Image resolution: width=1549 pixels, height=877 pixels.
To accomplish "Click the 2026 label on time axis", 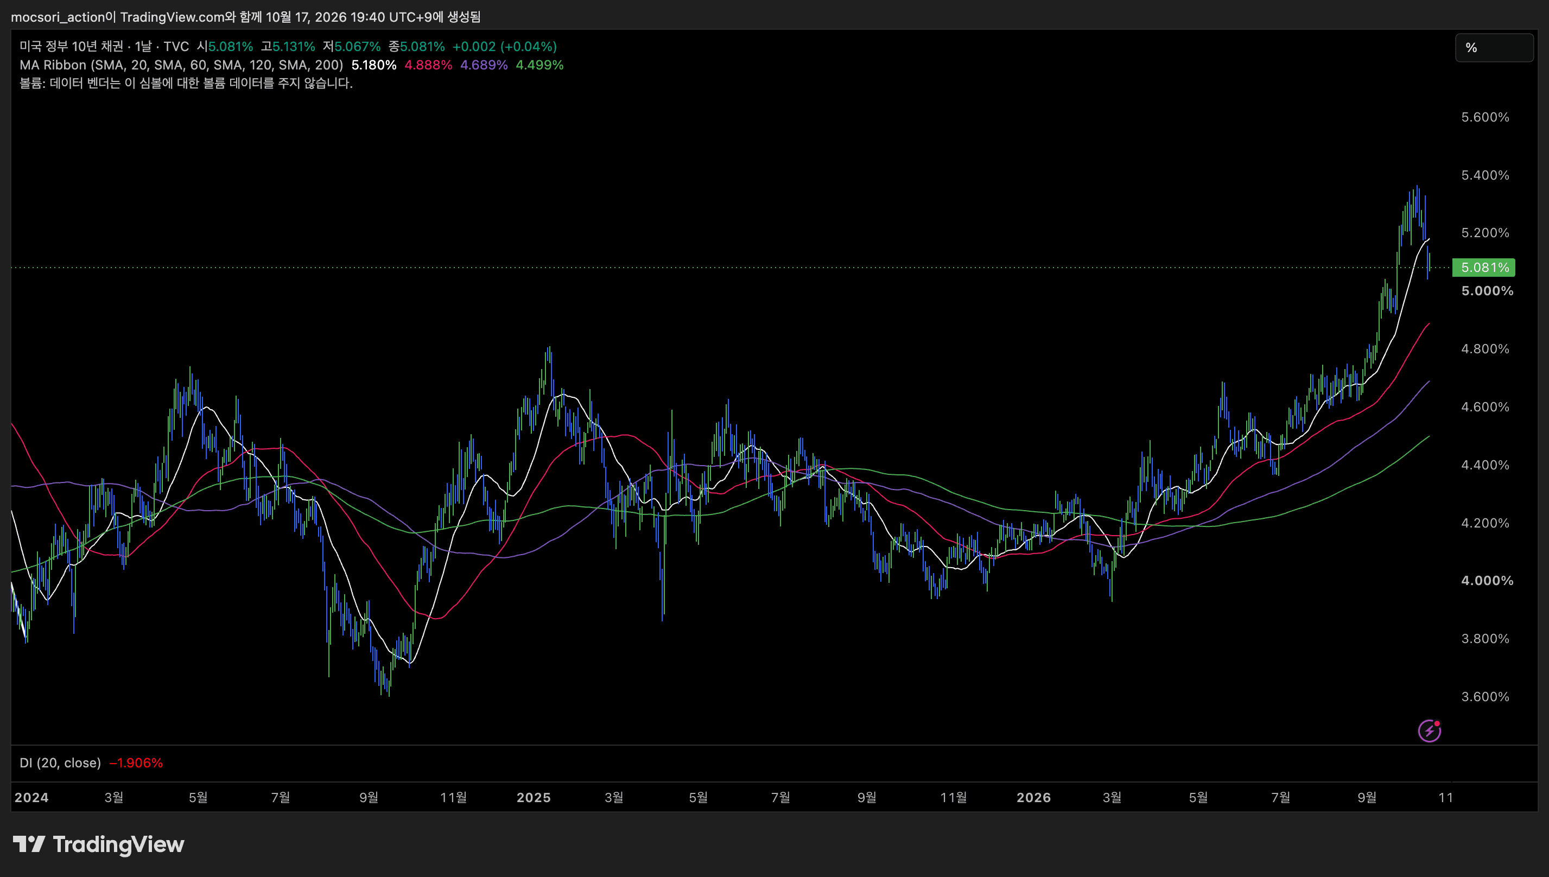I will (x=1033, y=797).
